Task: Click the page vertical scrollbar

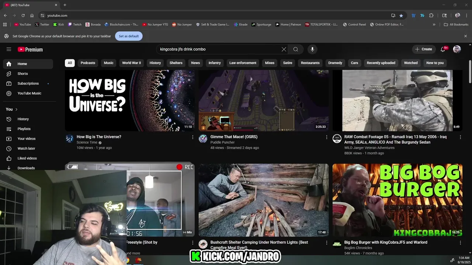Action: click(x=470, y=72)
